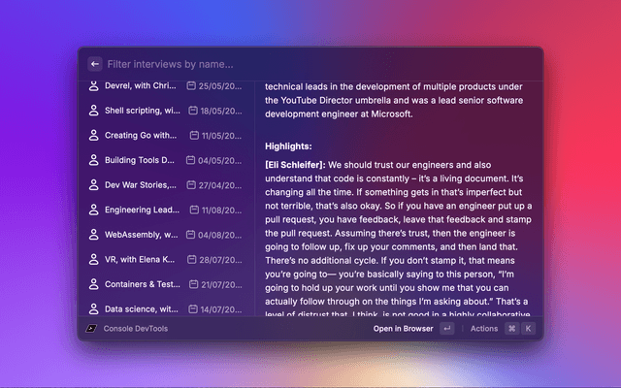The height and width of the screenshot is (388, 621).
Task: Click calendar icon next to 28/07 date
Action: click(192, 260)
